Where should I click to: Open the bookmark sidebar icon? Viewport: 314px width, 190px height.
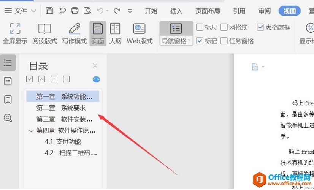pyautogui.click(x=8, y=100)
